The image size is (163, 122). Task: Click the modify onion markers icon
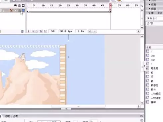tap(46, 31)
